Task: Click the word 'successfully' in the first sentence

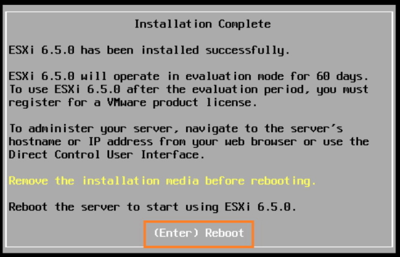Action: pyautogui.click(x=248, y=50)
